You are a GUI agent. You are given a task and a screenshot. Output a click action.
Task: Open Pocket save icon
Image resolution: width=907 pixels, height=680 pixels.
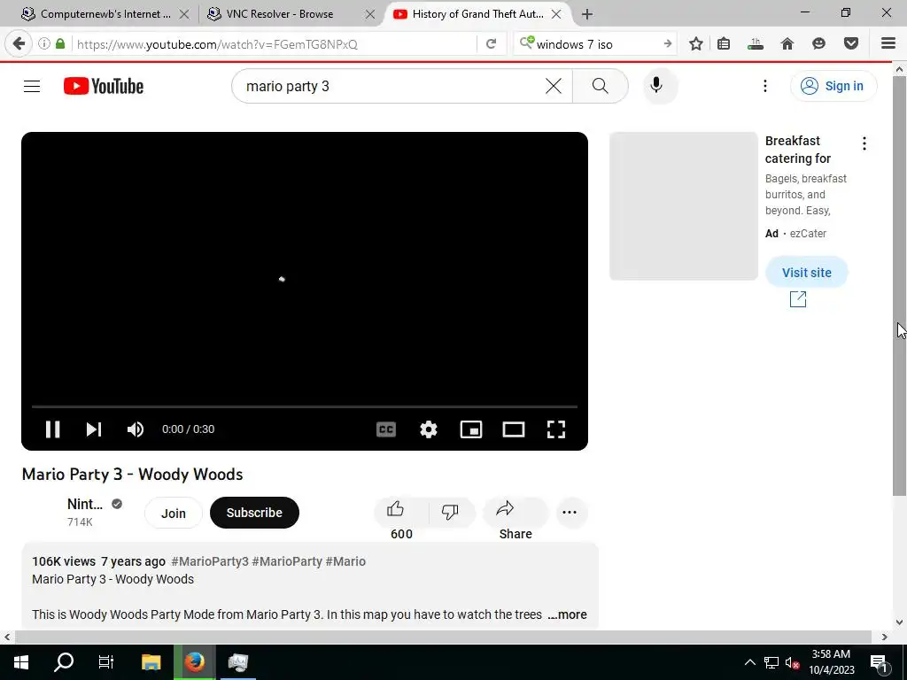pos(851,43)
